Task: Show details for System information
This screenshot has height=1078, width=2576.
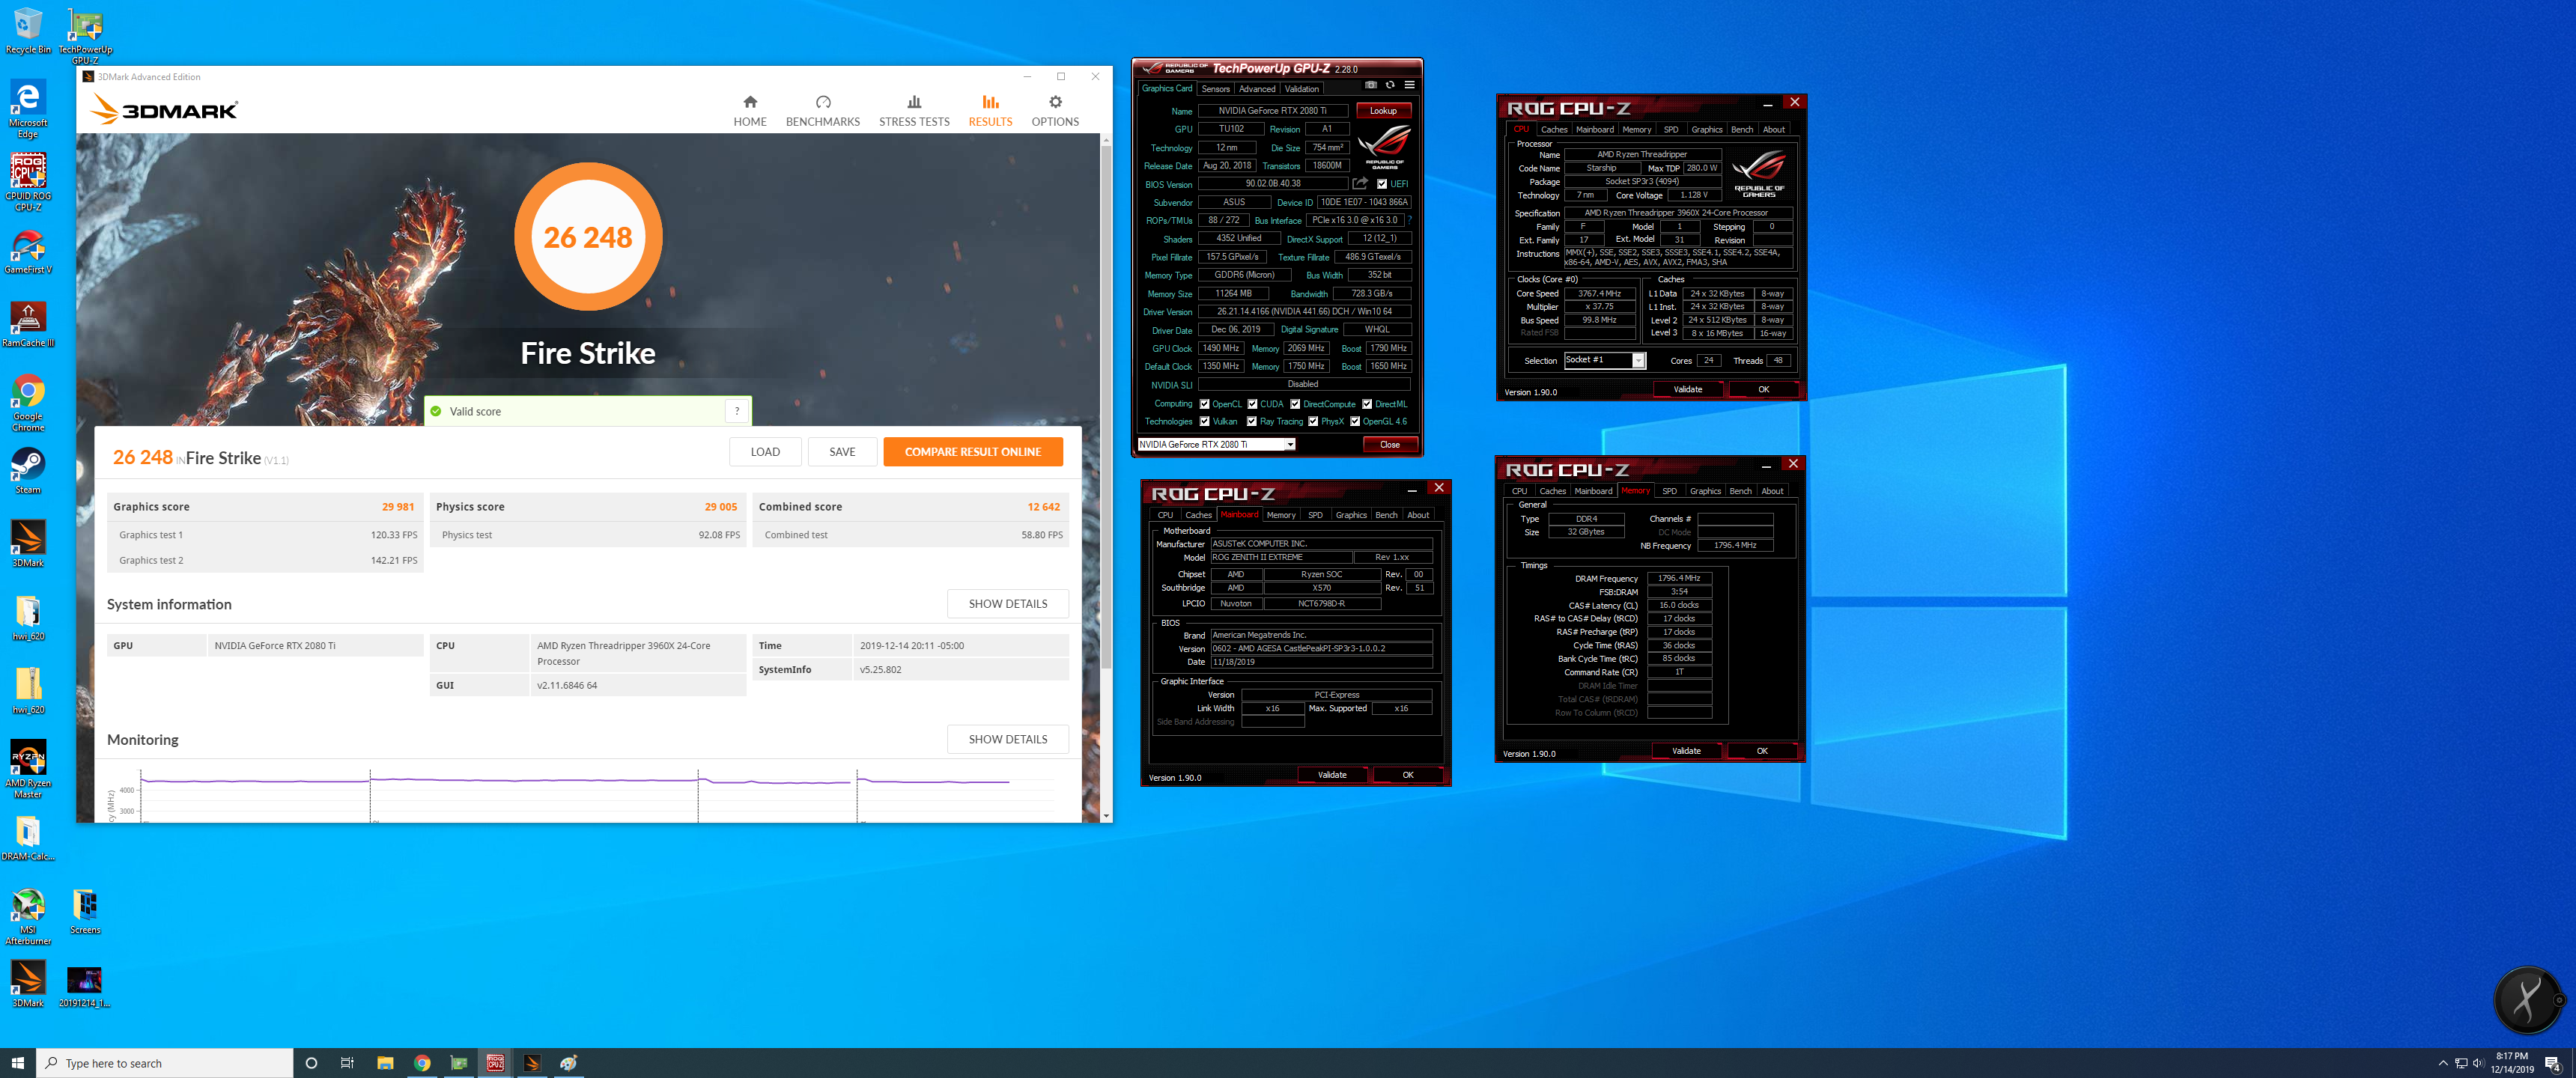Action: pyautogui.click(x=1007, y=604)
